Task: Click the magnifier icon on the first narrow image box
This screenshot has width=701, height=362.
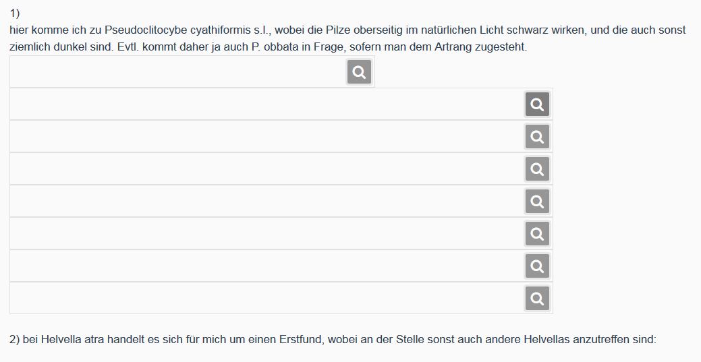Action: [x=359, y=72]
